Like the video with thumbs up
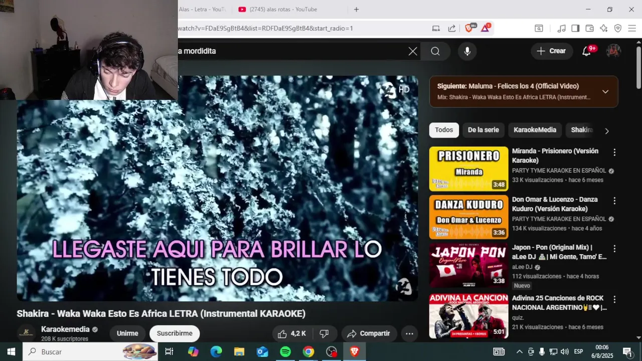642x361 pixels. (x=291, y=333)
